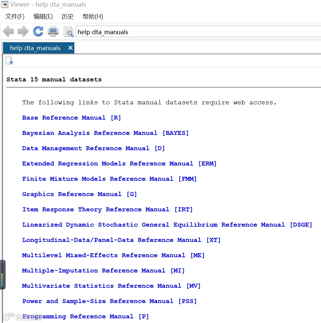Close the help dta_manuals tab
The width and height of the screenshot is (321, 323).
pos(70,48)
